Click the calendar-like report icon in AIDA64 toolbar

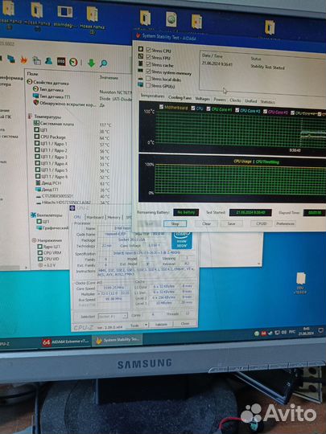[36, 60]
